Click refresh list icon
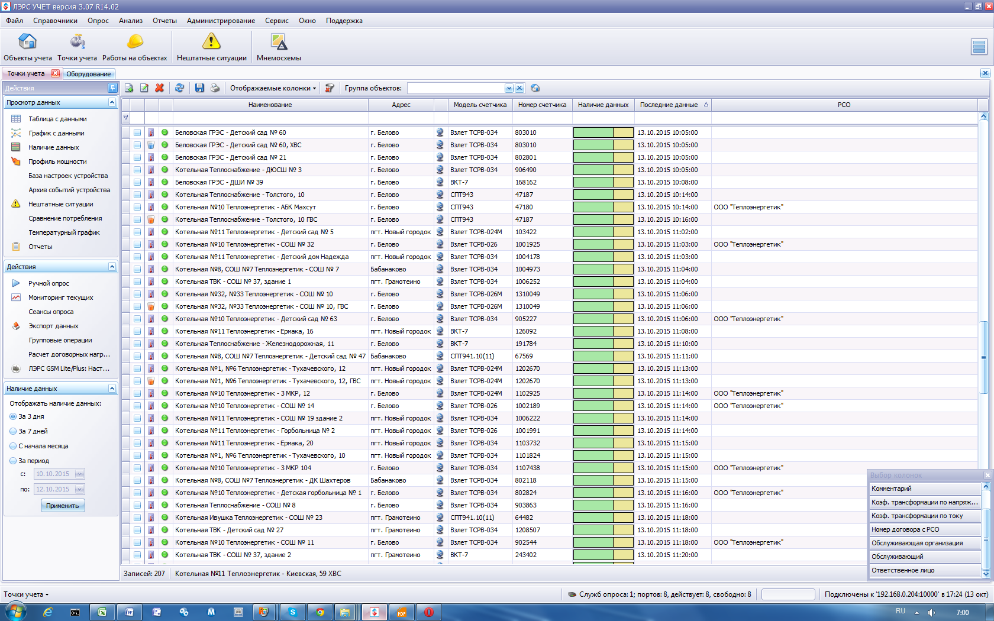Image resolution: width=994 pixels, height=621 pixels. (x=179, y=88)
